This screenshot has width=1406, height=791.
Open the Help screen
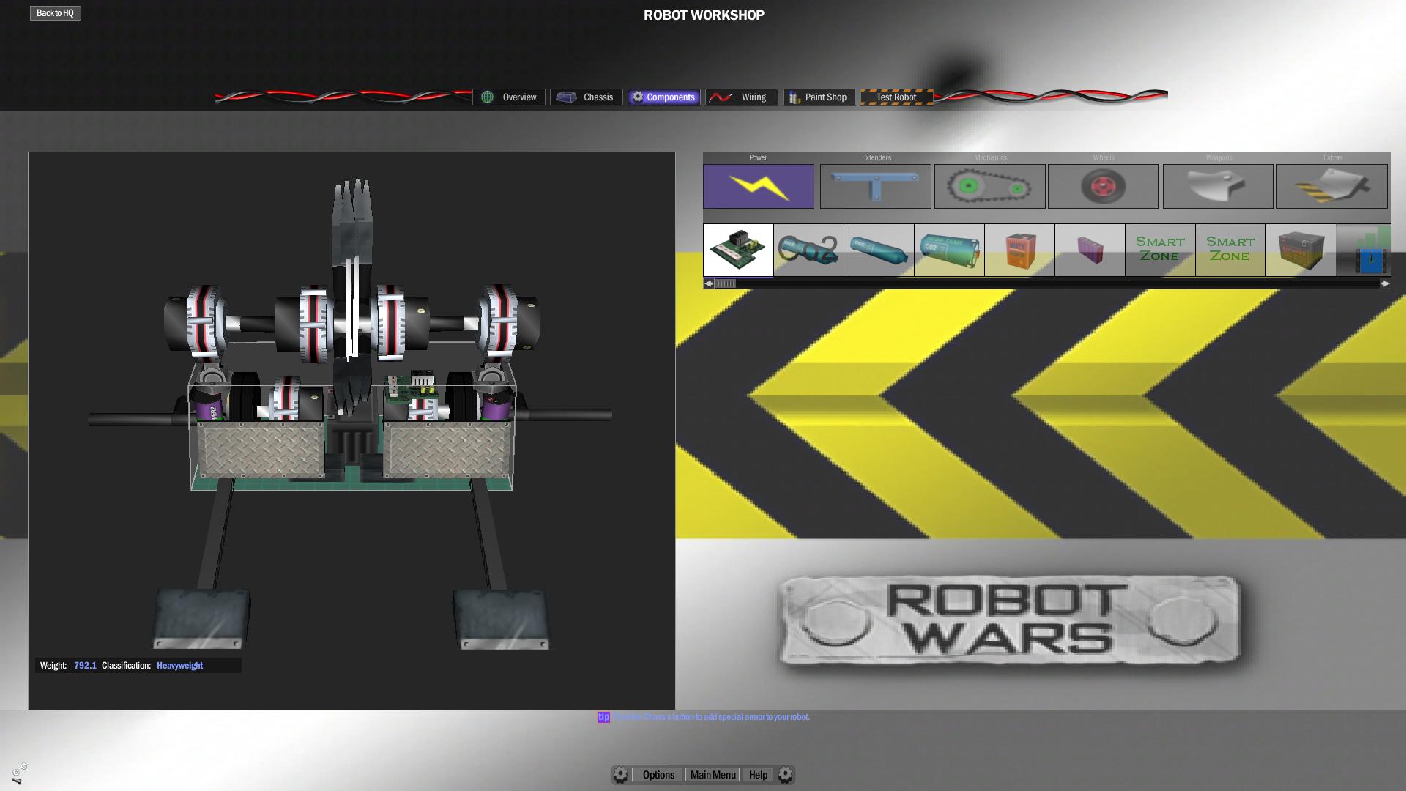[x=758, y=775]
